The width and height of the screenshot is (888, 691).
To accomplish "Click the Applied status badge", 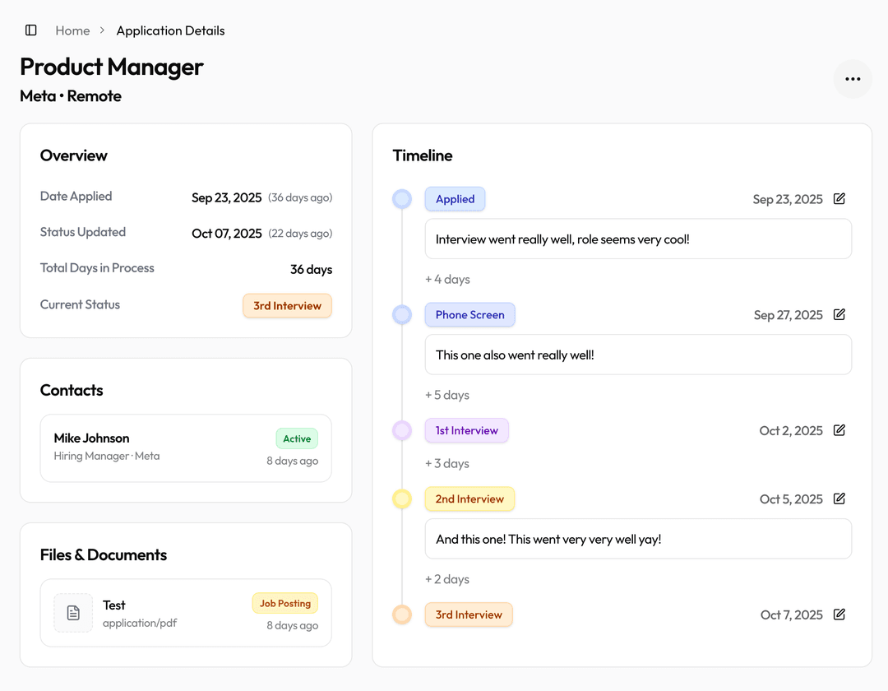I will click(x=455, y=198).
